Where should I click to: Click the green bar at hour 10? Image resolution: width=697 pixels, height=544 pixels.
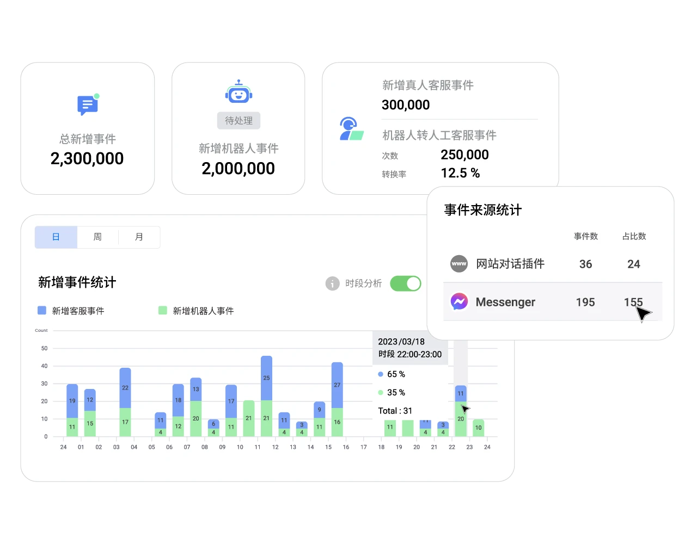pos(248,419)
